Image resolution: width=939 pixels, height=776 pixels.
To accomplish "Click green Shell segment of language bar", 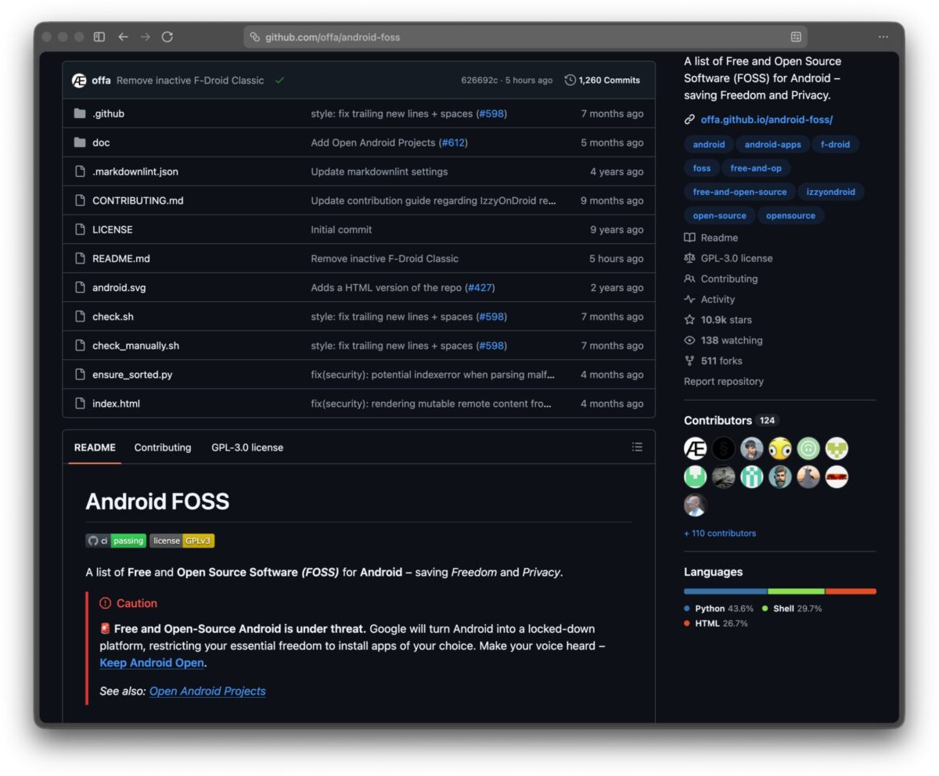I will [x=796, y=591].
